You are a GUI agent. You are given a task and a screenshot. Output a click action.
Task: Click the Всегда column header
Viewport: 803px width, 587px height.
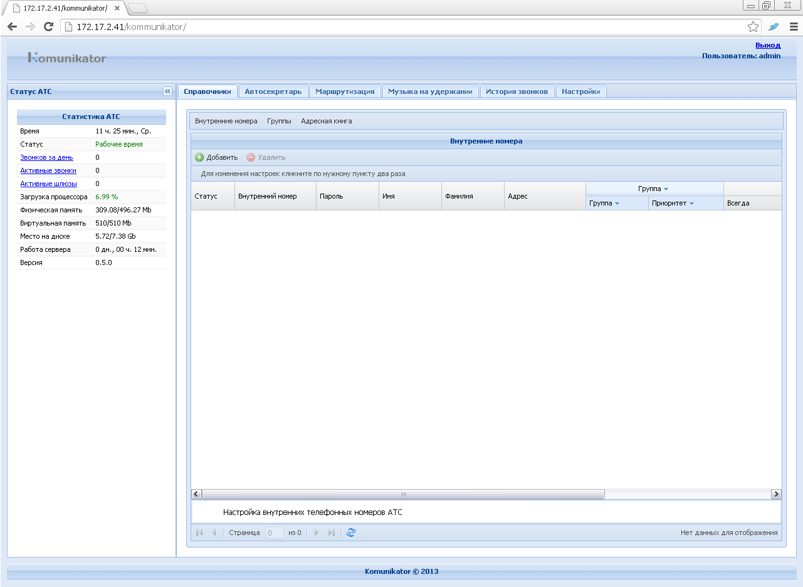(753, 203)
